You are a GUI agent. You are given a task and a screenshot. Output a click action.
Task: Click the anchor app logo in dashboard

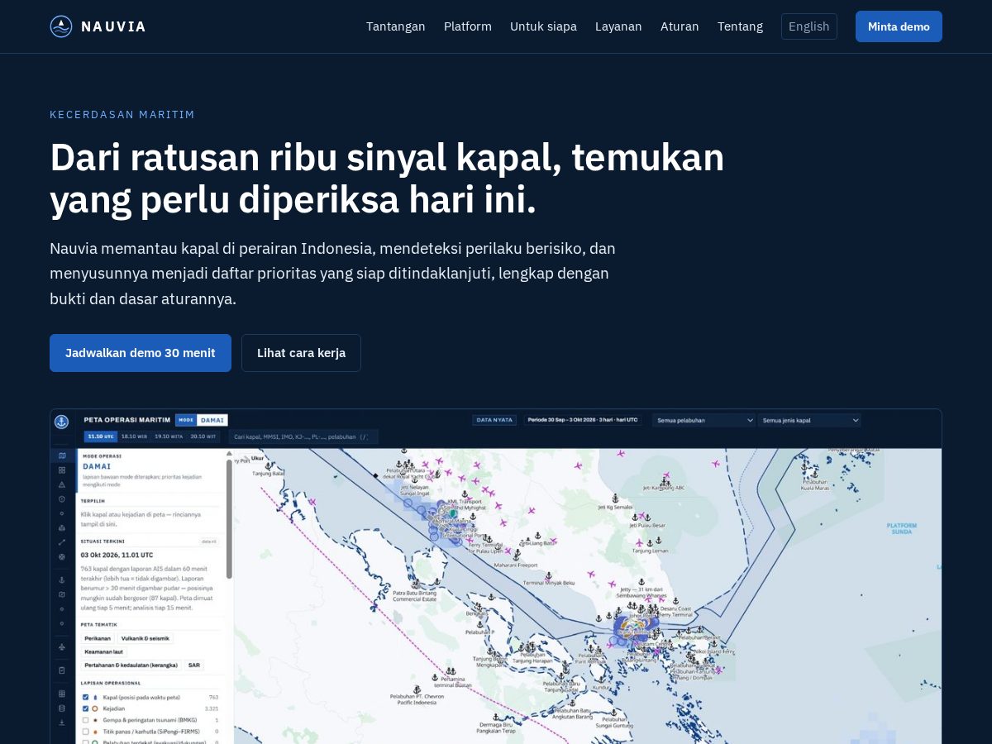[x=61, y=422]
